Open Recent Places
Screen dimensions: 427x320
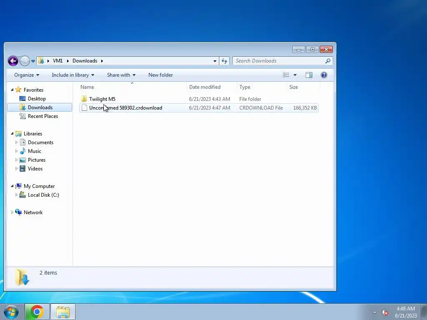click(x=43, y=116)
